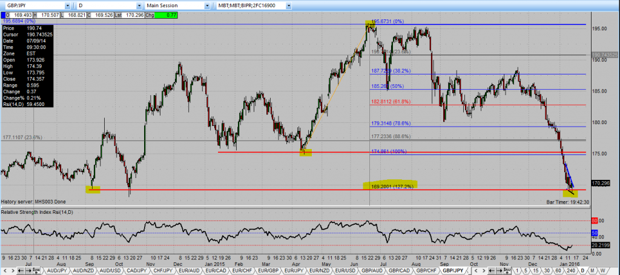Select the 1-minute interval tab

517,270
